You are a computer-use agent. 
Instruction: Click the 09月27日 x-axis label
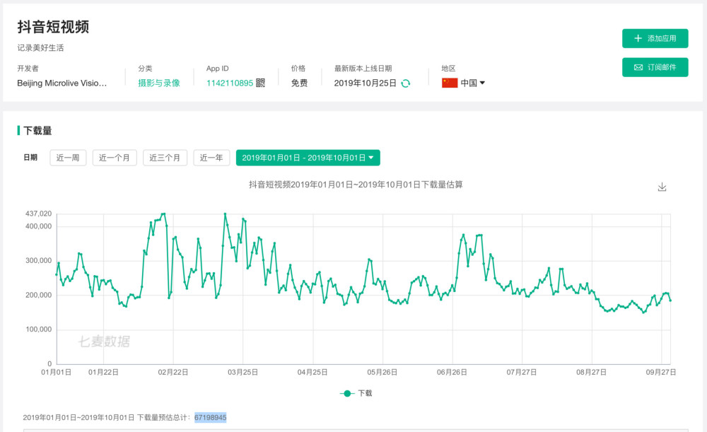[x=661, y=373]
